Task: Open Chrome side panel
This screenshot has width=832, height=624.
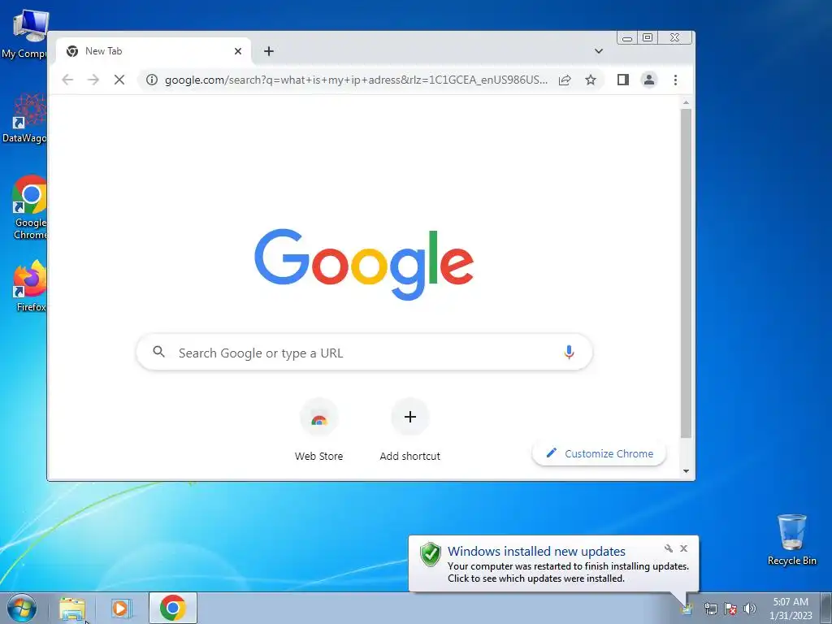Action: click(623, 80)
